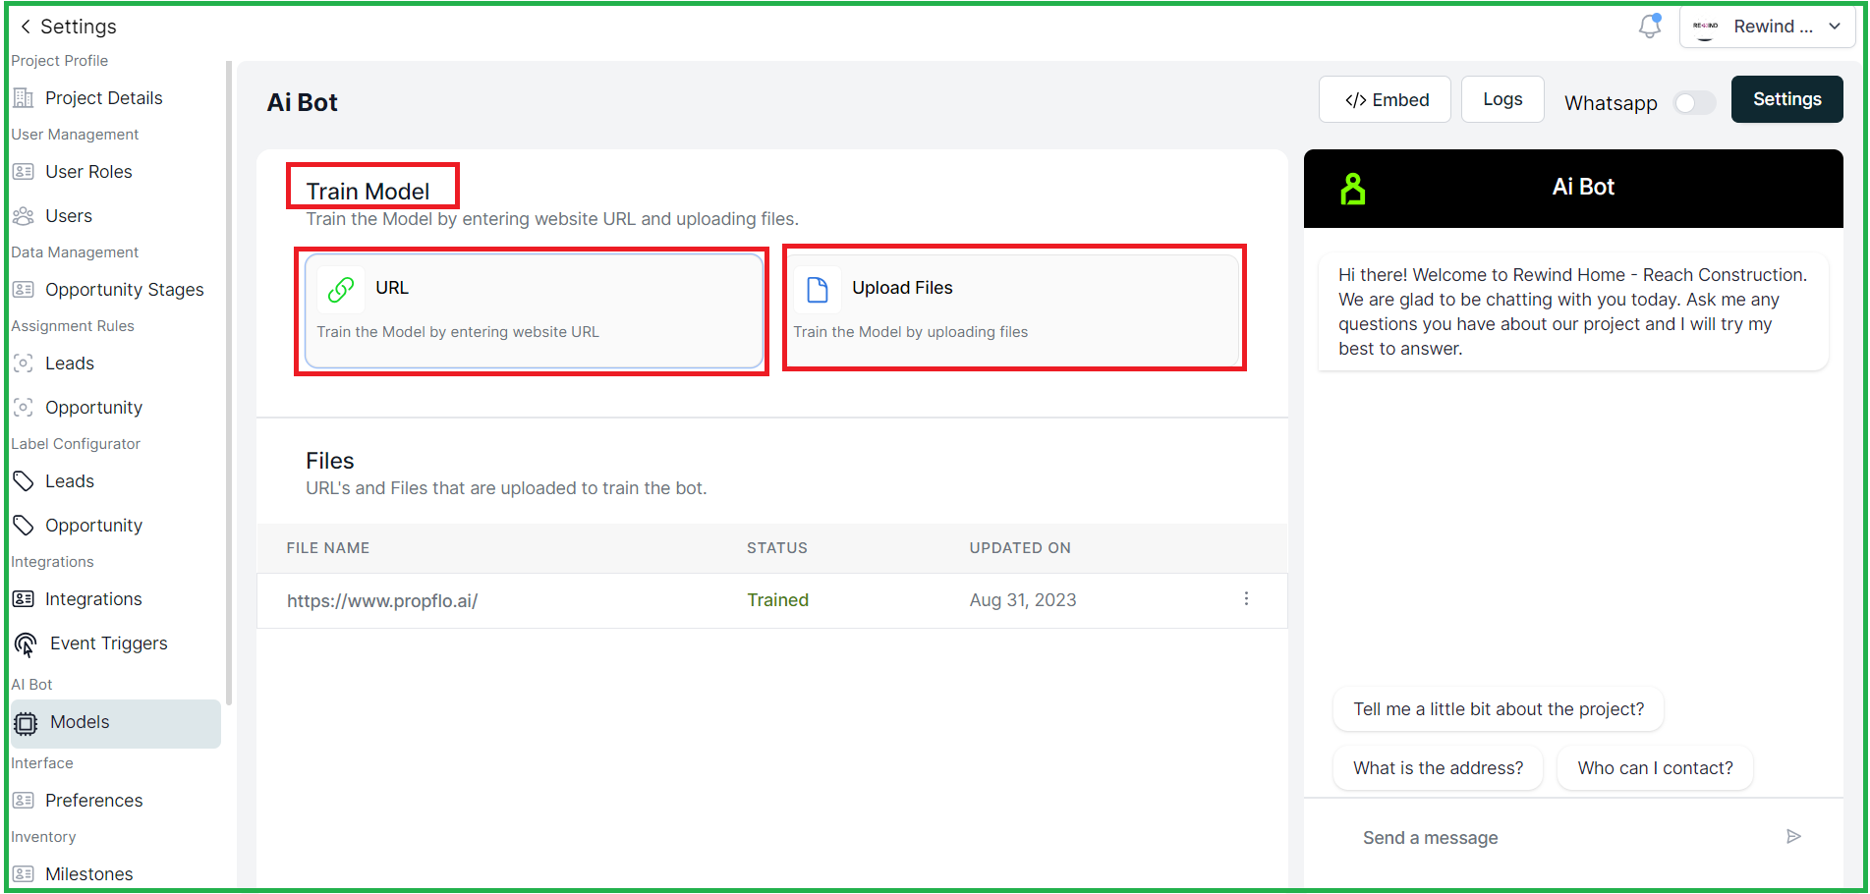Image resolution: width=1870 pixels, height=894 pixels.
Task: Click the Integrations card icon
Action: 24,599
